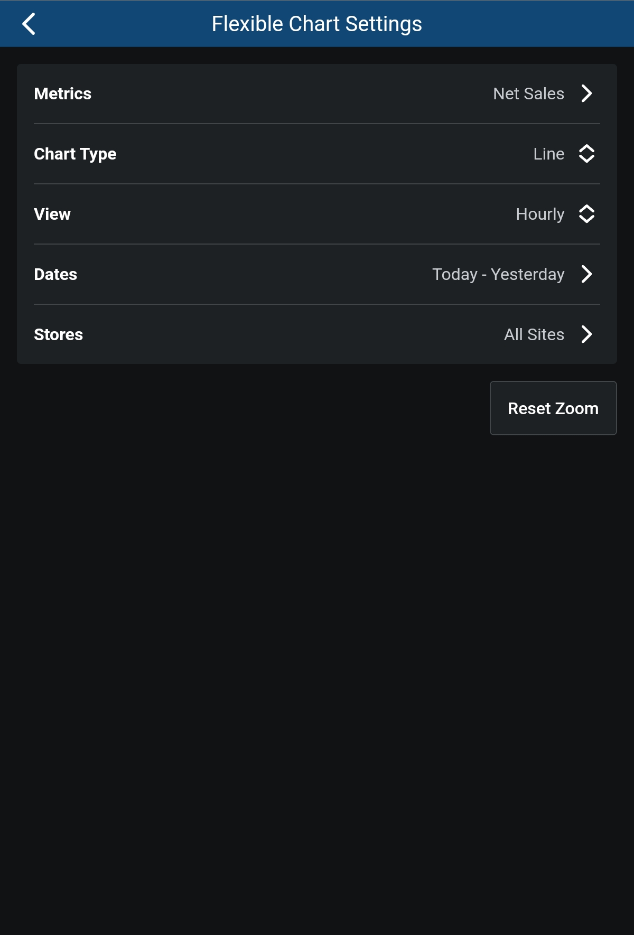Open the Metrics settings row label
The height and width of the screenshot is (935, 634).
(63, 93)
